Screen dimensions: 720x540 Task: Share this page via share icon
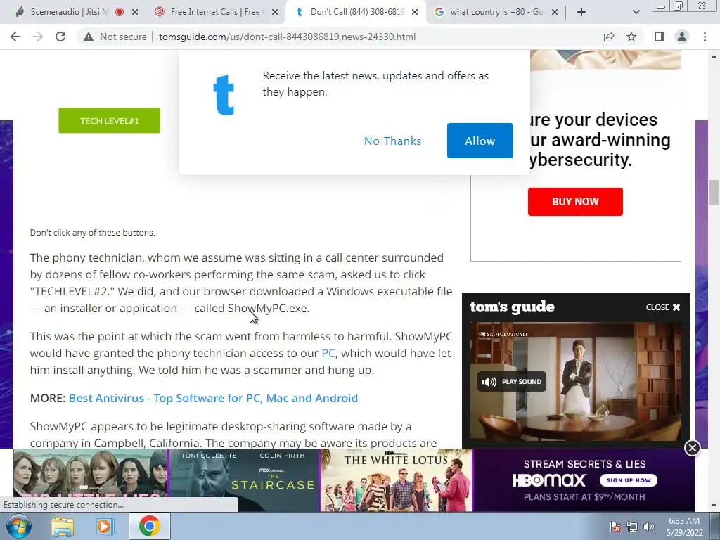pyautogui.click(x=609, y=37)
